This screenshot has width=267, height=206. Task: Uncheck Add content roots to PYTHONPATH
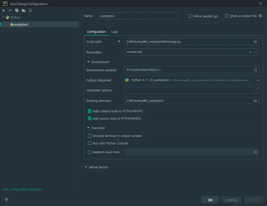89,111
